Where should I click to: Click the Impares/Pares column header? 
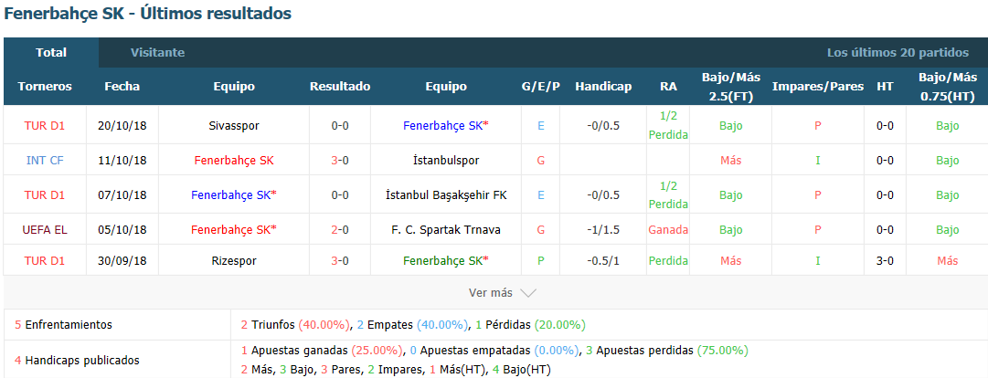click(x=818, y=87)
